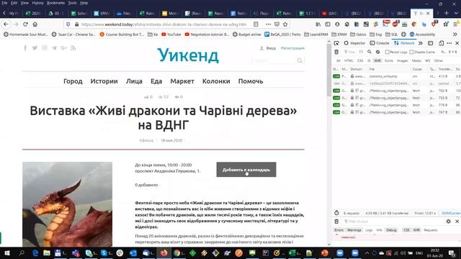Open the Facebook social icon on Уикенд
The image size is (461, 259).
[25, 48]
